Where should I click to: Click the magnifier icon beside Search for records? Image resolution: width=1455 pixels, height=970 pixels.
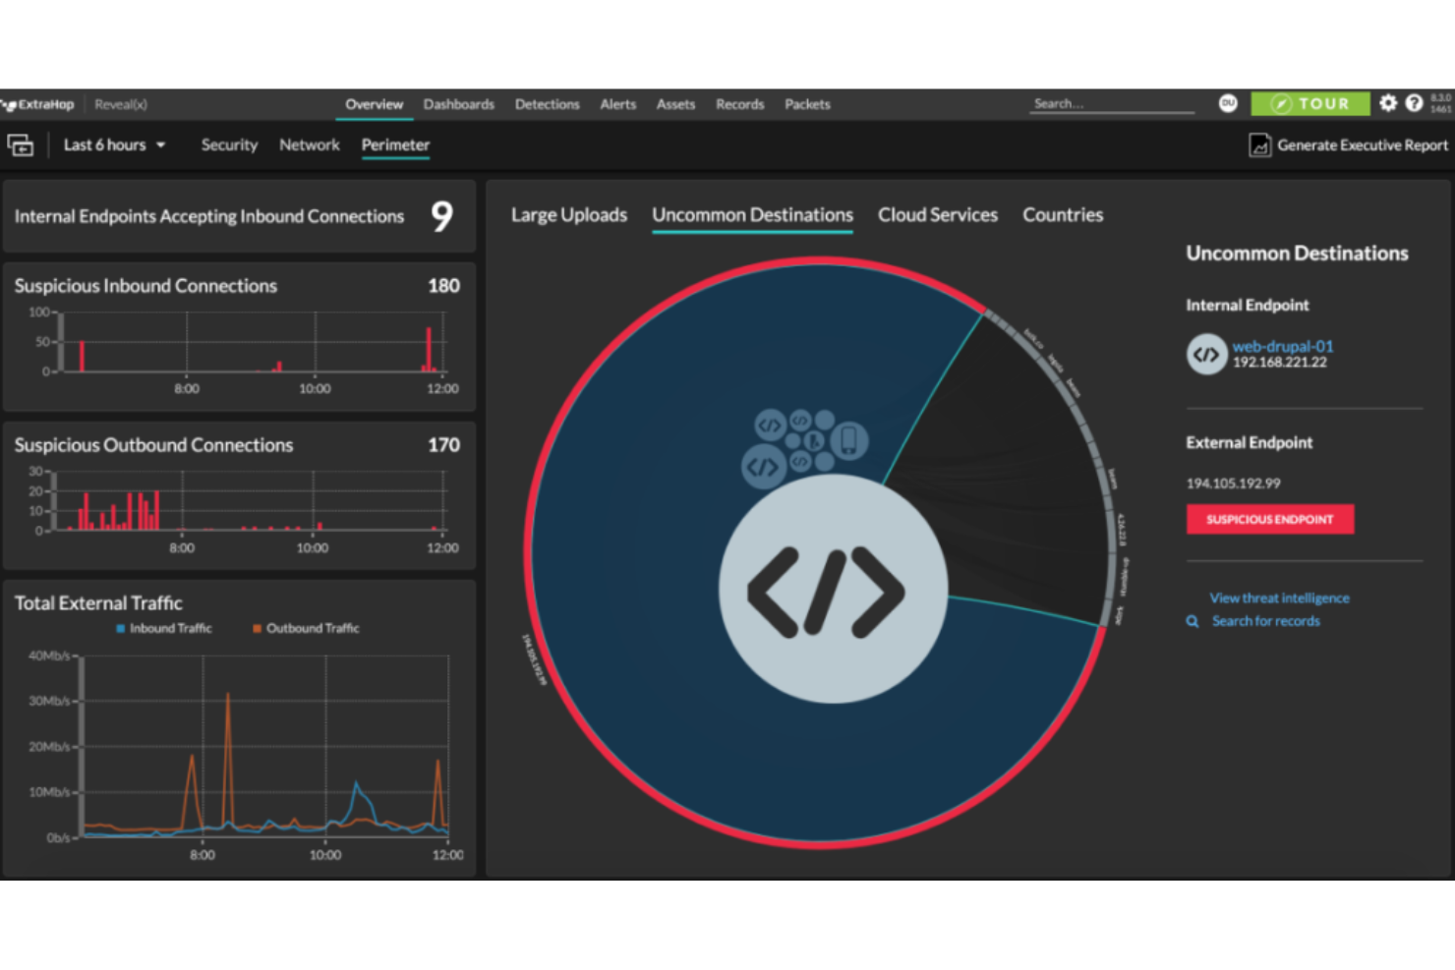pos(1193,621)
